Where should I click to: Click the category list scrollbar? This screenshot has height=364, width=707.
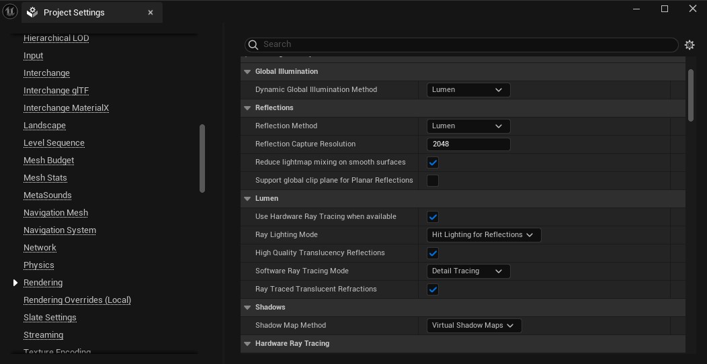[202, 158]
